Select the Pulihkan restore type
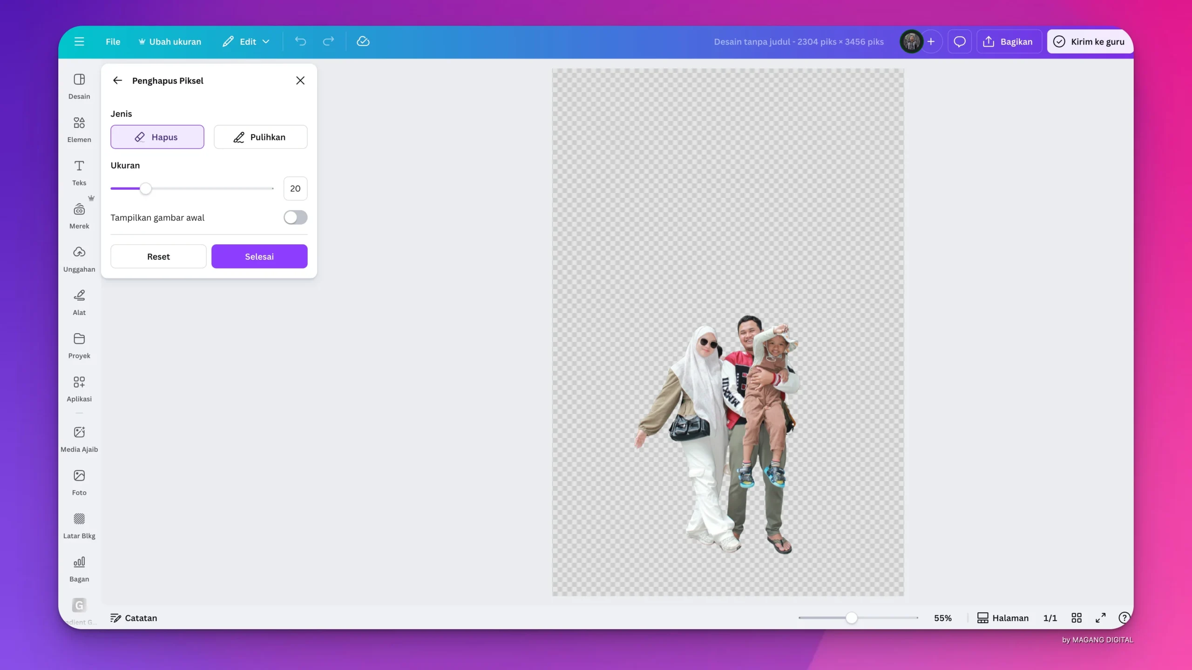 coord(260,137)
